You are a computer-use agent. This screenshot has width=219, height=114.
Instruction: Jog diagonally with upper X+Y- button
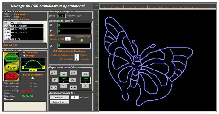coord(74,73)
